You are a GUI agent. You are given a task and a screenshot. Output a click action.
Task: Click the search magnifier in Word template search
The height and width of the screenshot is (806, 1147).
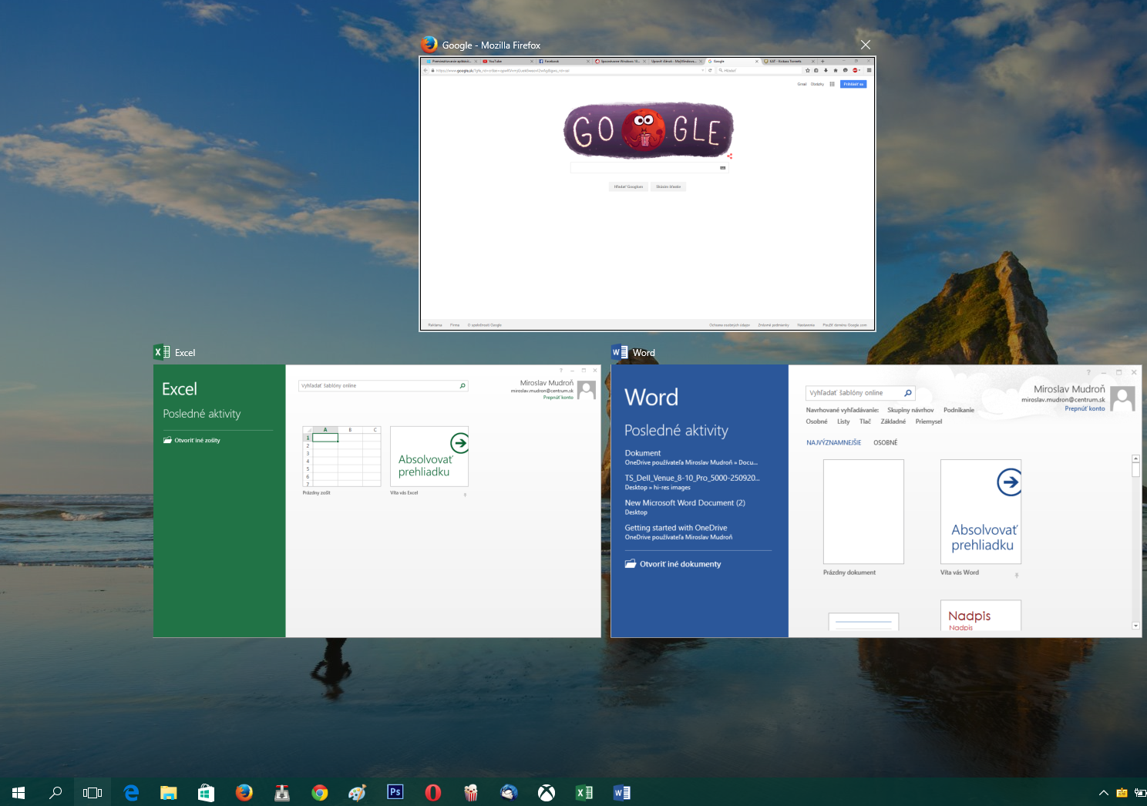click(908, 393)
